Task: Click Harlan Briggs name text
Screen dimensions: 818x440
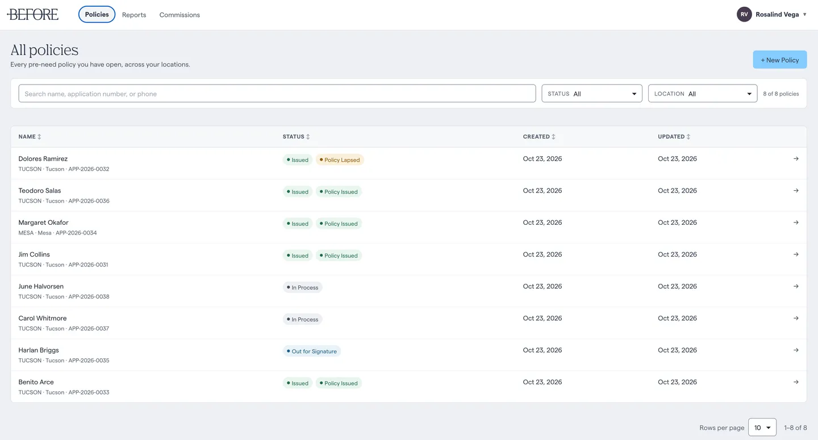Action: (x=39, y=350)
